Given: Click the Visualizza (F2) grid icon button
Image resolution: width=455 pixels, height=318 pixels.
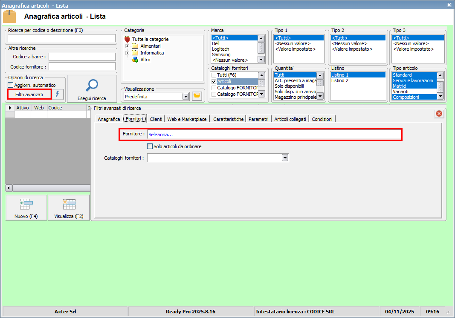Looking at the screenshot, I should pos(69,208).
